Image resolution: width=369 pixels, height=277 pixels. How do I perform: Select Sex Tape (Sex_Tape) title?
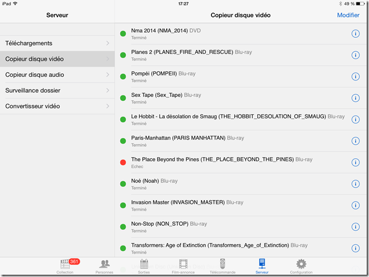pyautogui.click(x=157, y=95)
